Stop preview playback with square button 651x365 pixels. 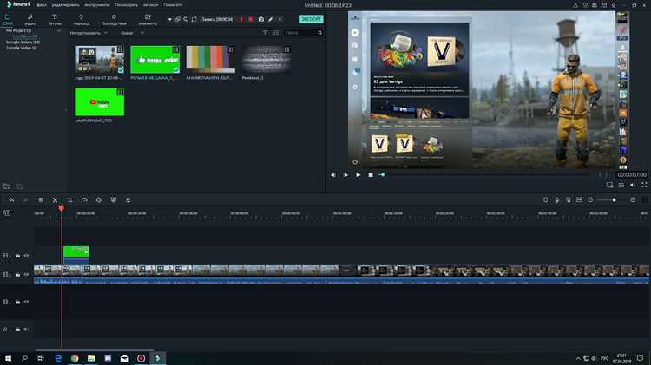point(371,175)
